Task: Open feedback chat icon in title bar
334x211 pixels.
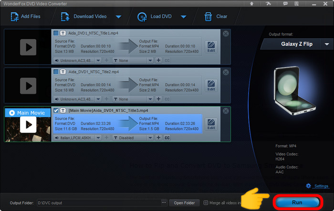Action: (285, 4)
